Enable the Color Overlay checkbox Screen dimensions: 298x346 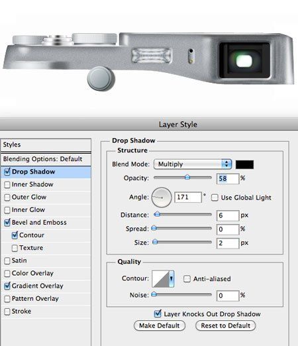(7, 274)
